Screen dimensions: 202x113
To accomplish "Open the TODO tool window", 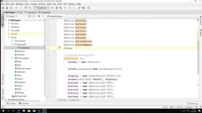I will pos(11,103).
